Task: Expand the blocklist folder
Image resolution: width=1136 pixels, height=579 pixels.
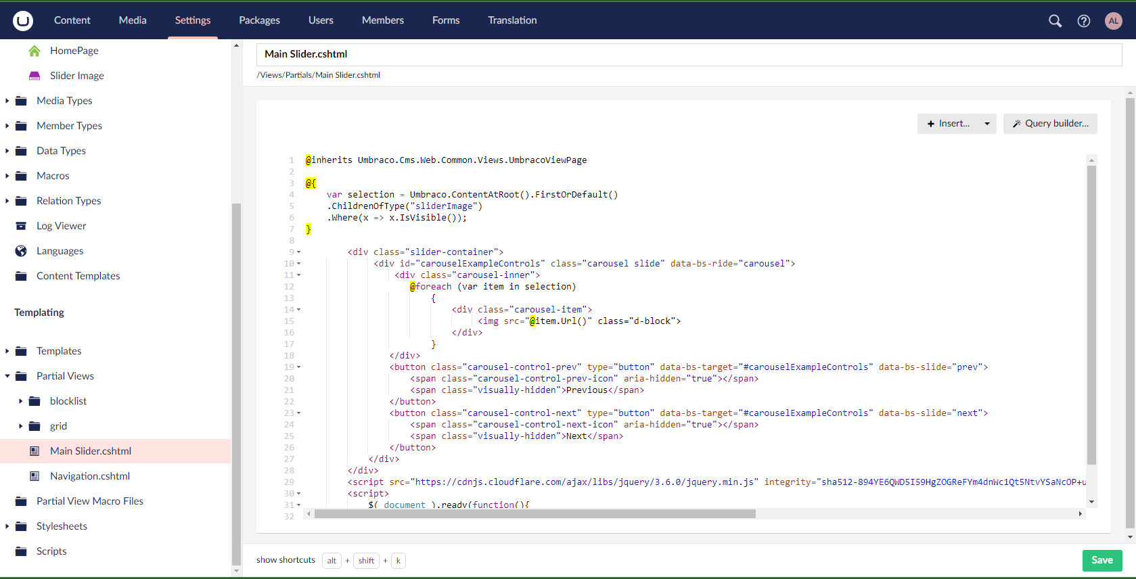Action: click(x=20, y=401)
